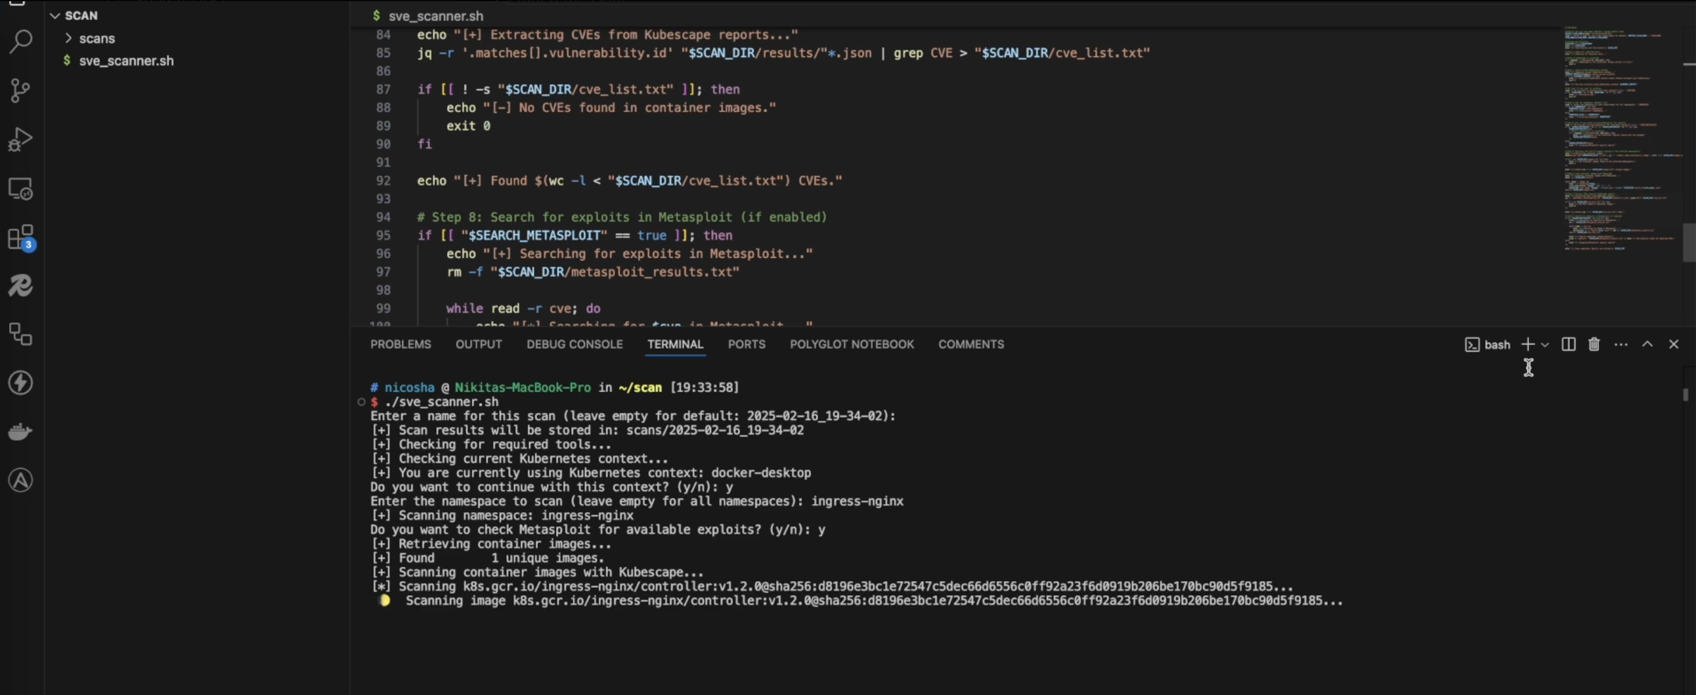This screenshot has width=1696, height=695.
Task: Switch to the COMMENTS tab
Action: click(970, 344)
